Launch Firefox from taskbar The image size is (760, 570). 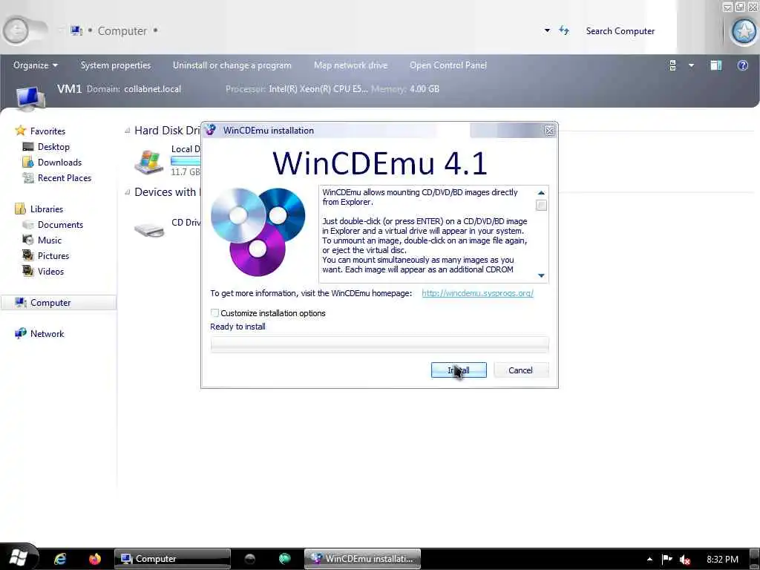coord(94,559)
